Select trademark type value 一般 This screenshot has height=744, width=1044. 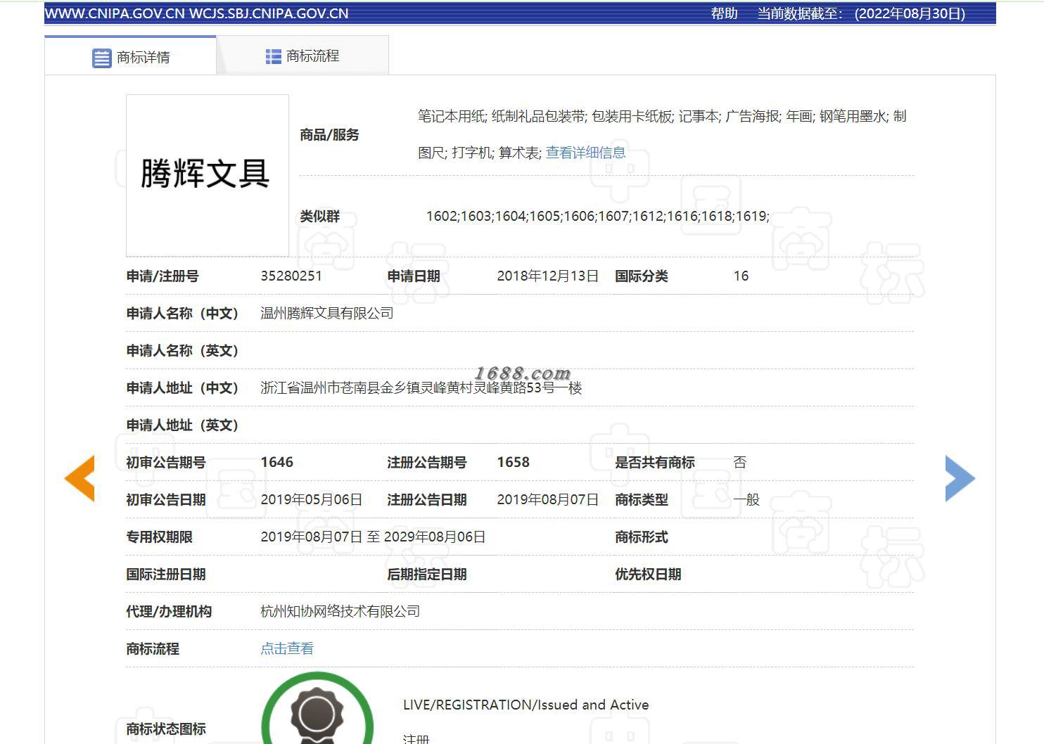(746, 499)
